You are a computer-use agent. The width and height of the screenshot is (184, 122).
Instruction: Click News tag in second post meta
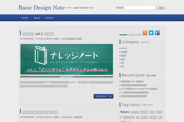(70, 117)
